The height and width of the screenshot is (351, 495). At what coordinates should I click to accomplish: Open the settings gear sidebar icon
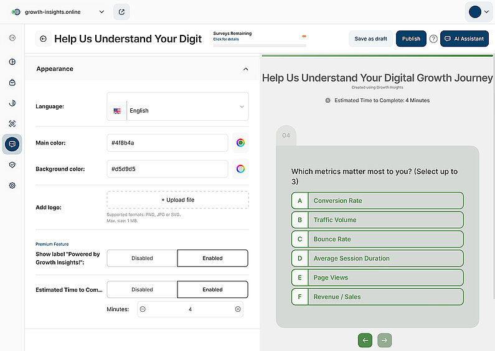(12, 185)
